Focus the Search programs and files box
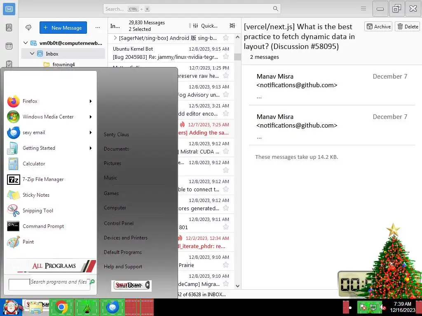The height and width of the screenshot is (316, 422). [49, 284]
